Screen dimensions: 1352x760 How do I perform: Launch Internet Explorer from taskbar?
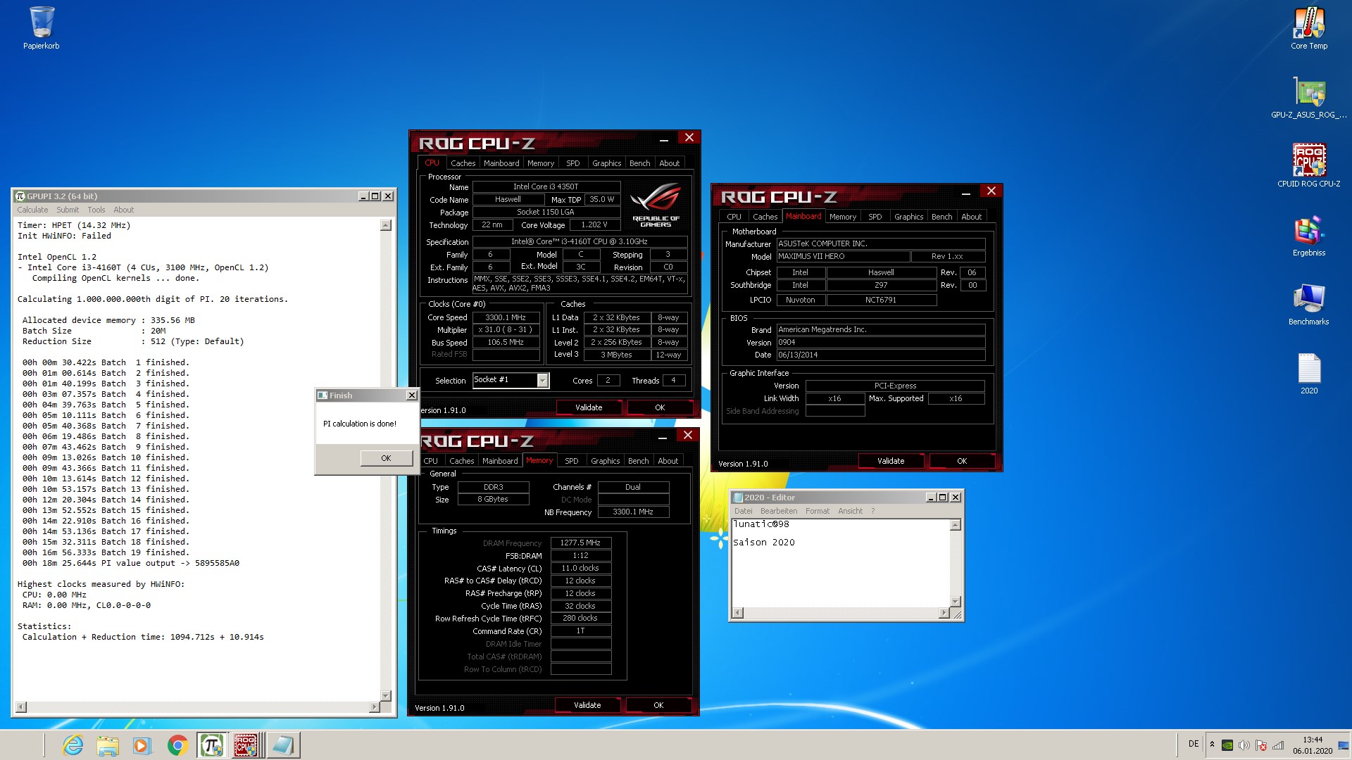73,745
